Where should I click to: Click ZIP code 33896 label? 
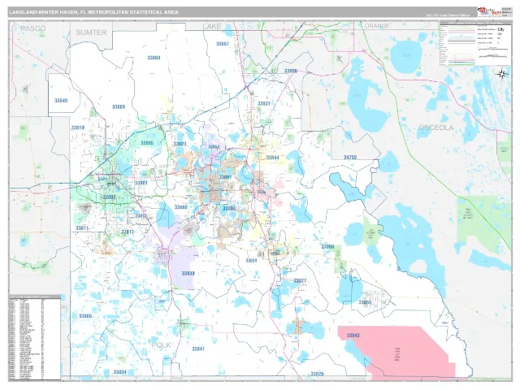[291, 71]
